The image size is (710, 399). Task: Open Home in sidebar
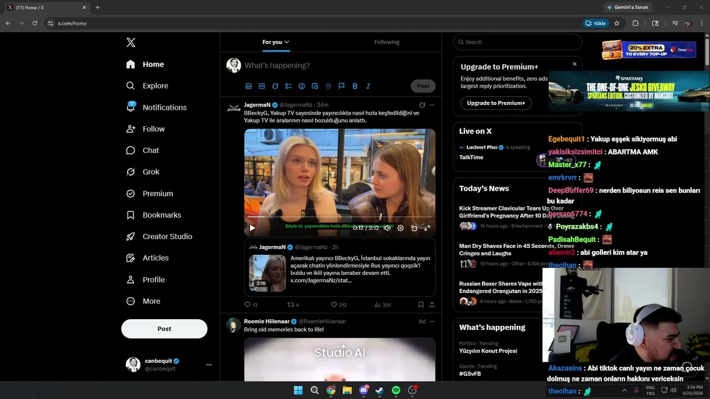[145, 64]
